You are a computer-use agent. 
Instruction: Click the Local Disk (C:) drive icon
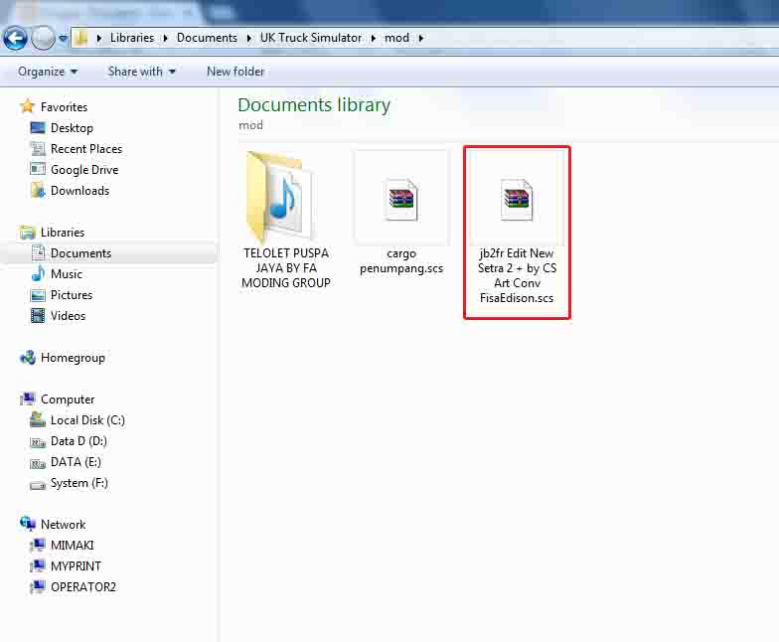[38, 419]
